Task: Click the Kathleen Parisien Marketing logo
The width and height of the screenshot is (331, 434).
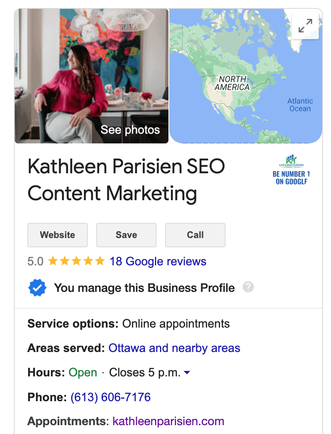Action: pos(291,169)
